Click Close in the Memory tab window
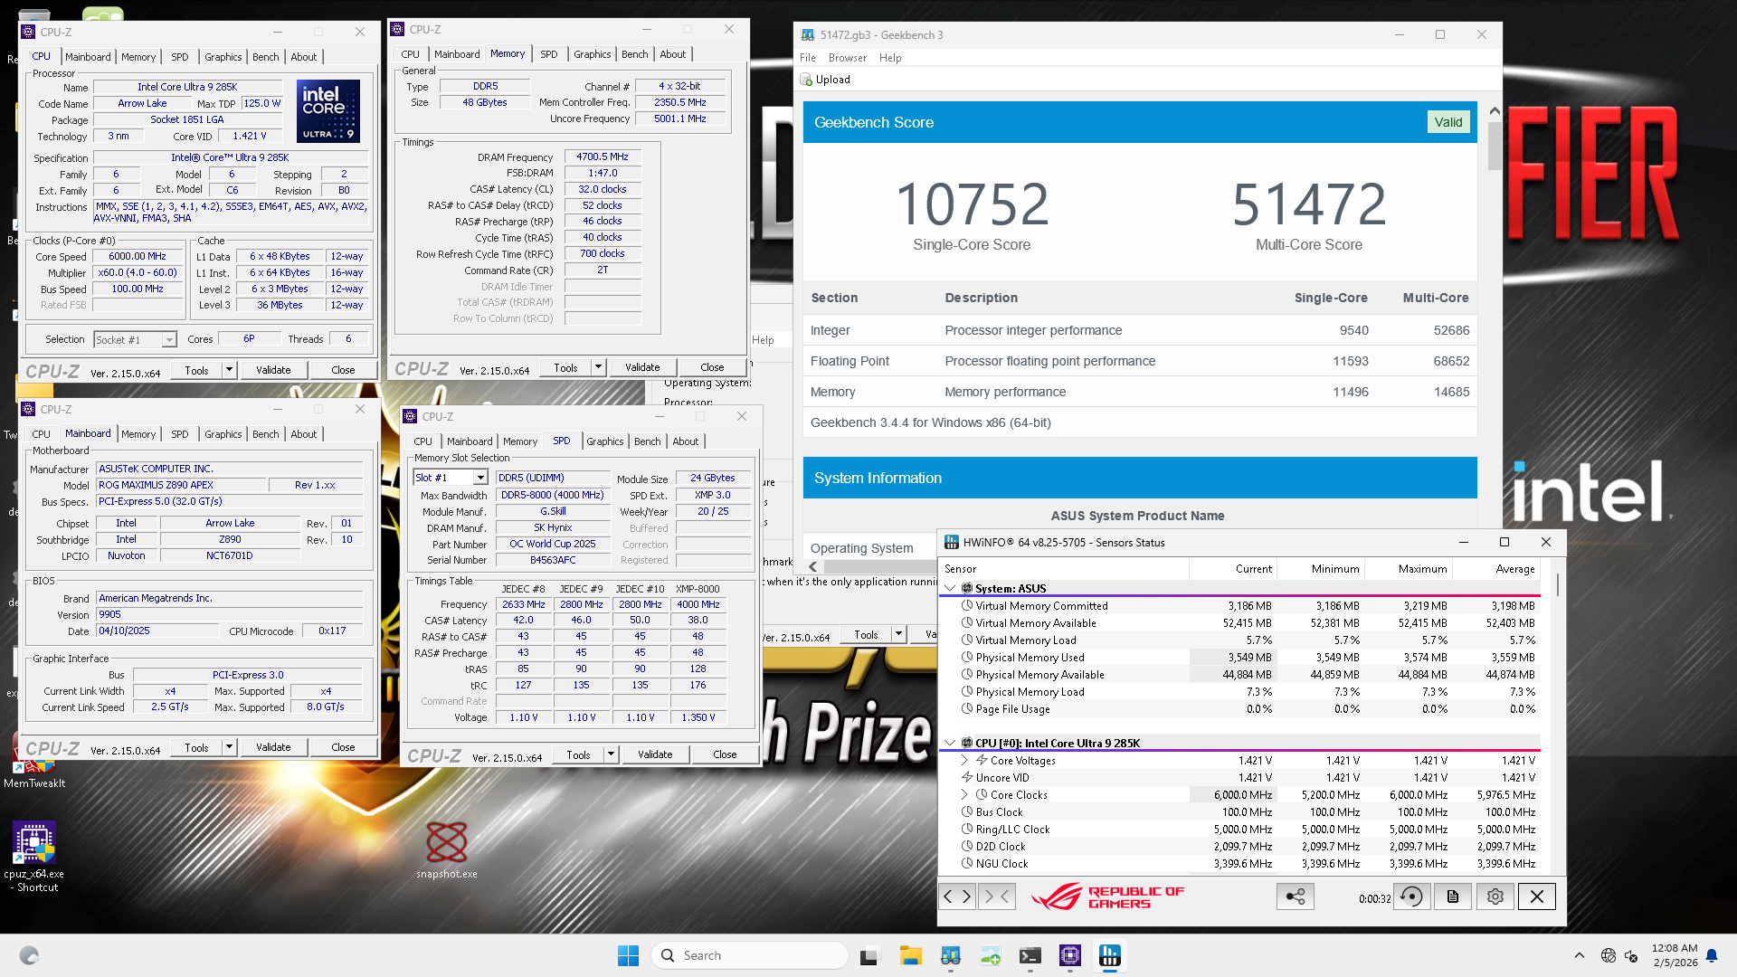Screen dimensions: 1737x977 click(712, 367)
